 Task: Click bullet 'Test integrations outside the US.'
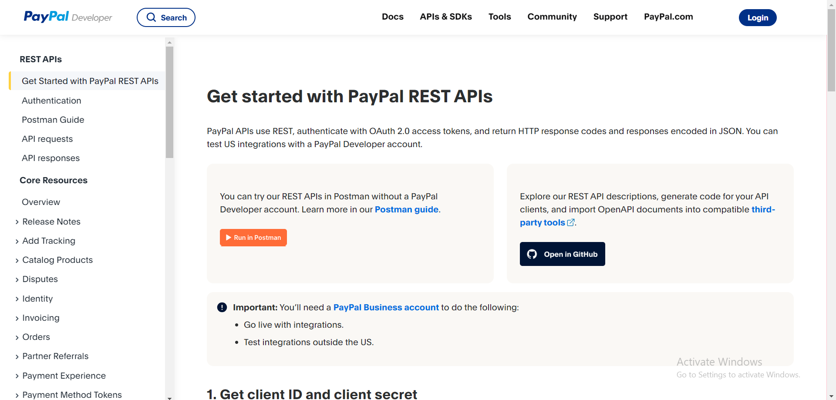click(x=309, y=342)
